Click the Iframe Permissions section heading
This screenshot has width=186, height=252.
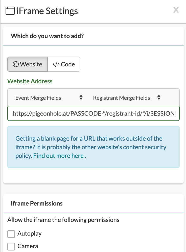tap(37, 204)
